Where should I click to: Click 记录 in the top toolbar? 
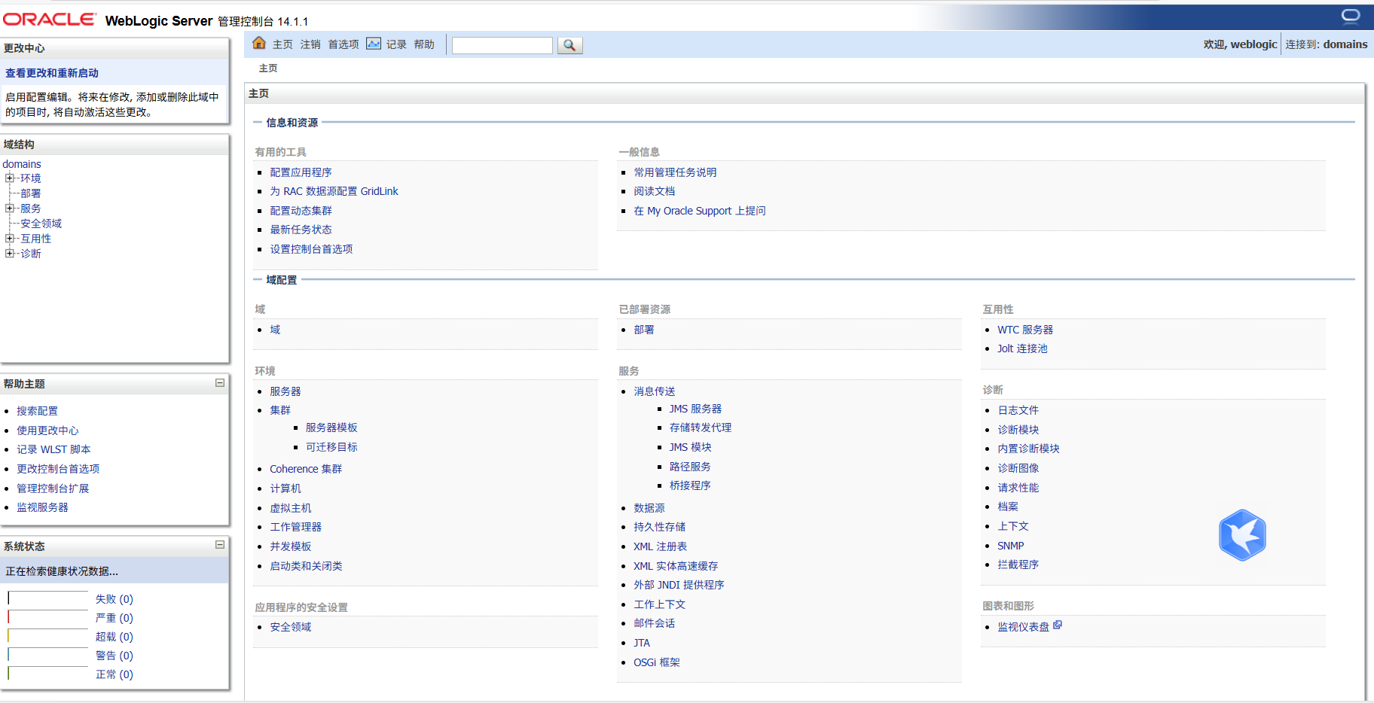[x=396, y=44]
